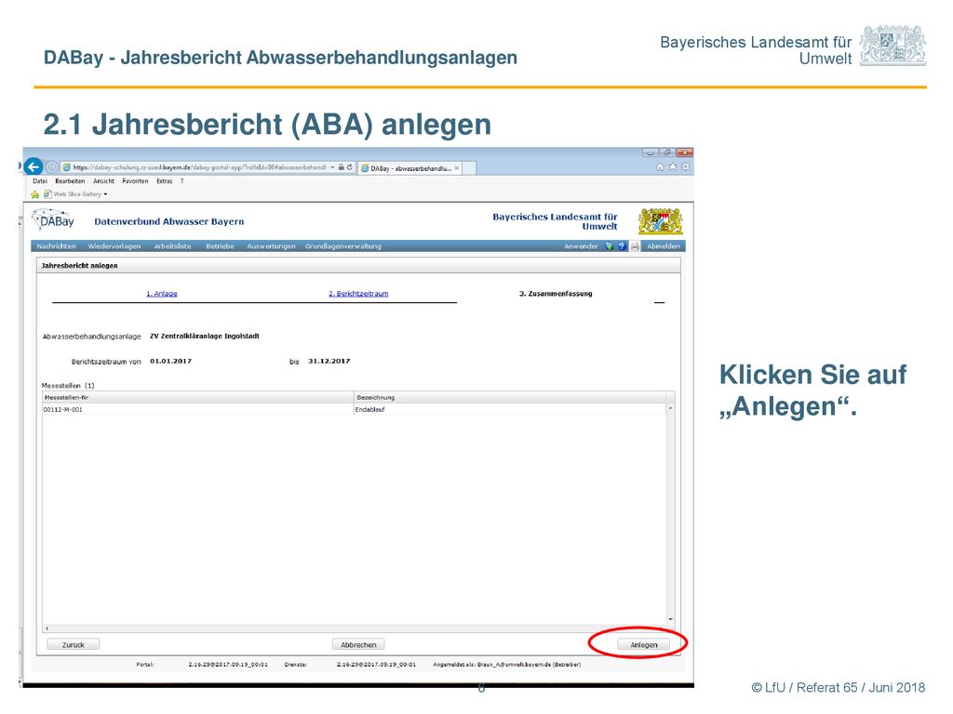Expand the Web Slice Gallery dropdown arrow
Image resolution: width=953 pixels, height=714 pixels.
tap(106, 194)
